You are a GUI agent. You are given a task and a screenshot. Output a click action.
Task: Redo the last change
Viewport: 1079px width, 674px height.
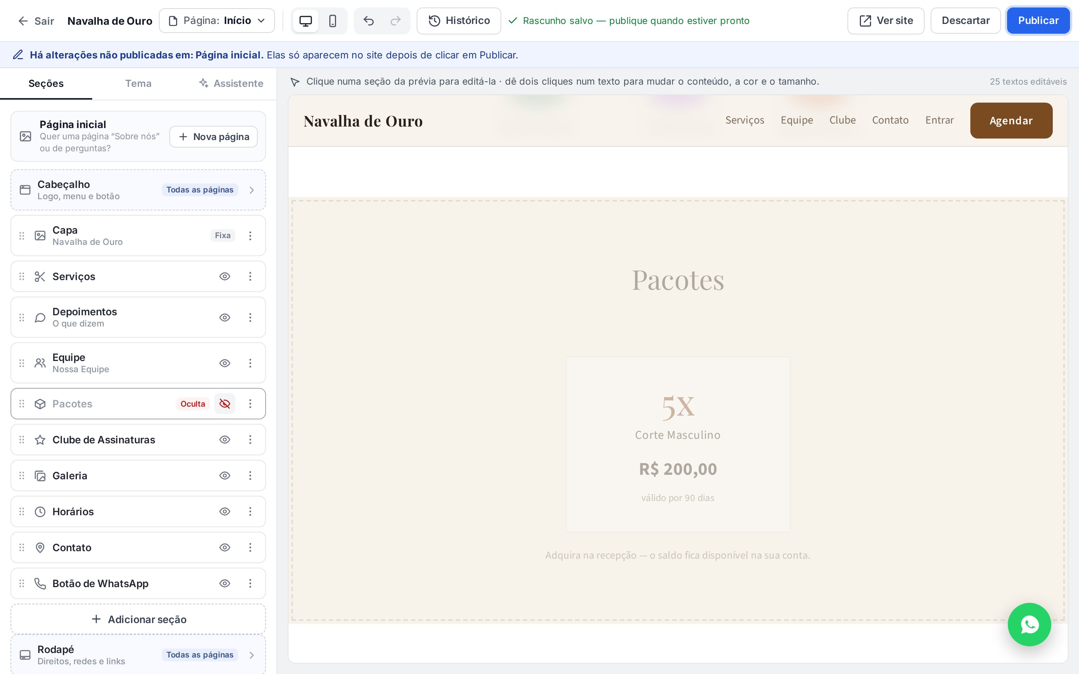click(396, 21)
